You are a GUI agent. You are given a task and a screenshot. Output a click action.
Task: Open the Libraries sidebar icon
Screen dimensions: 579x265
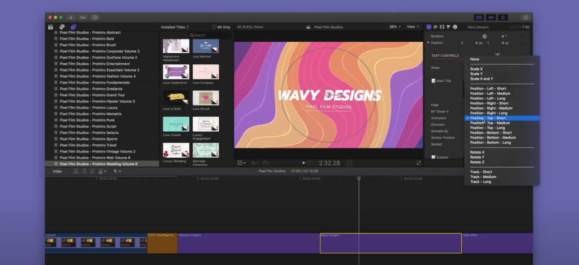(x=50, y=27)
